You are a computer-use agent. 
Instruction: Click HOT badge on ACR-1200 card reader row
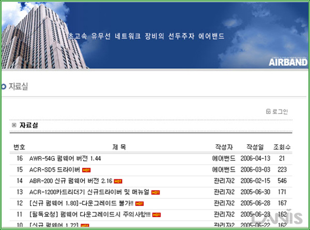tap(156, 192)
